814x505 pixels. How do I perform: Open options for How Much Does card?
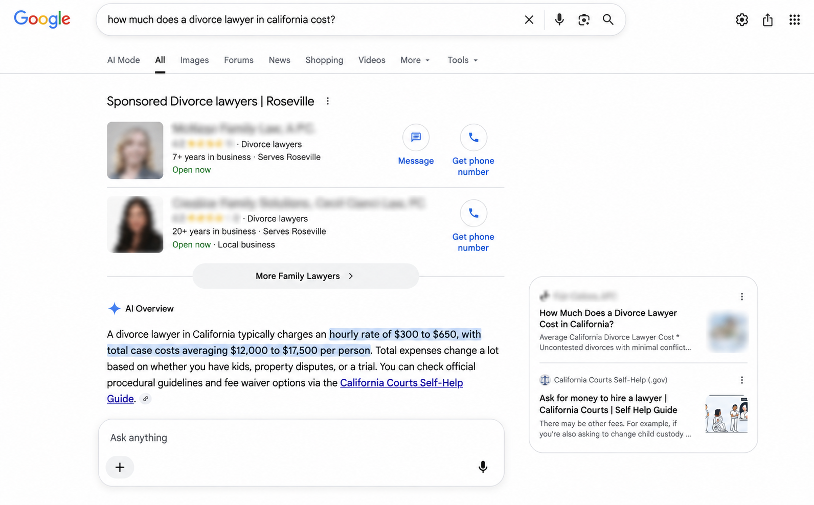click(742, 296)
